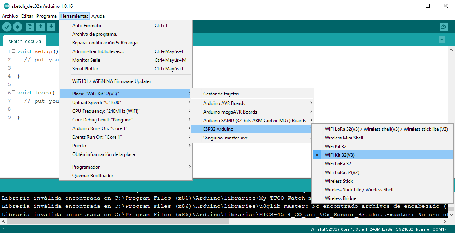Choose Reparar codificación & Recargar
The image size is (455, 233).
[x=126, y=43]
